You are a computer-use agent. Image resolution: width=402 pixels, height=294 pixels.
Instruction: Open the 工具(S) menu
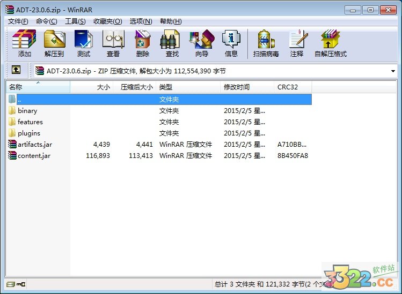pos(75,21)
